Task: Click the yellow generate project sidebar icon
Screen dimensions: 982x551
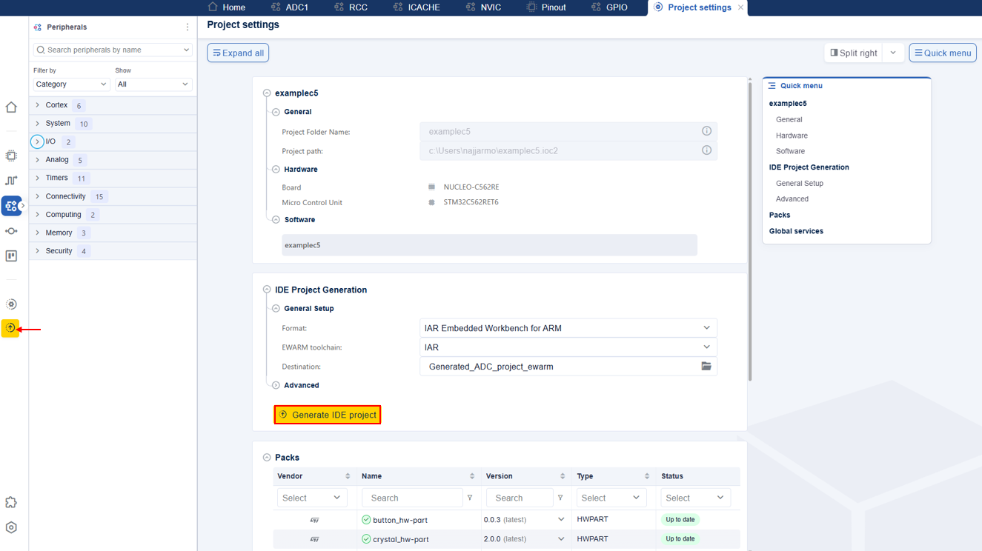Action: pos(10,328)
